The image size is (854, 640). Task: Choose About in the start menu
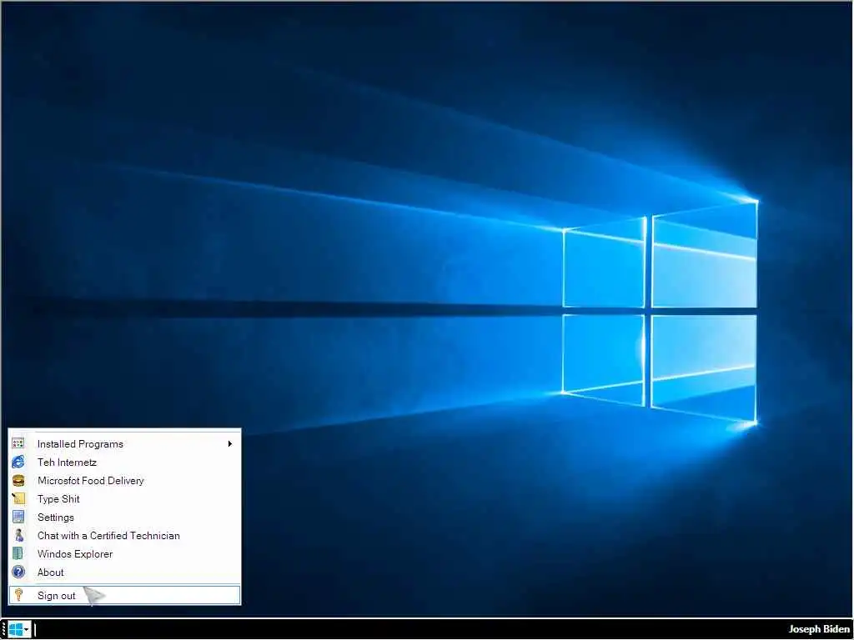pos(124,572)
